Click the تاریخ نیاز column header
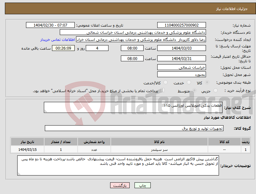Viewport: 256px width, 194px height. click(x=27, y=142)
